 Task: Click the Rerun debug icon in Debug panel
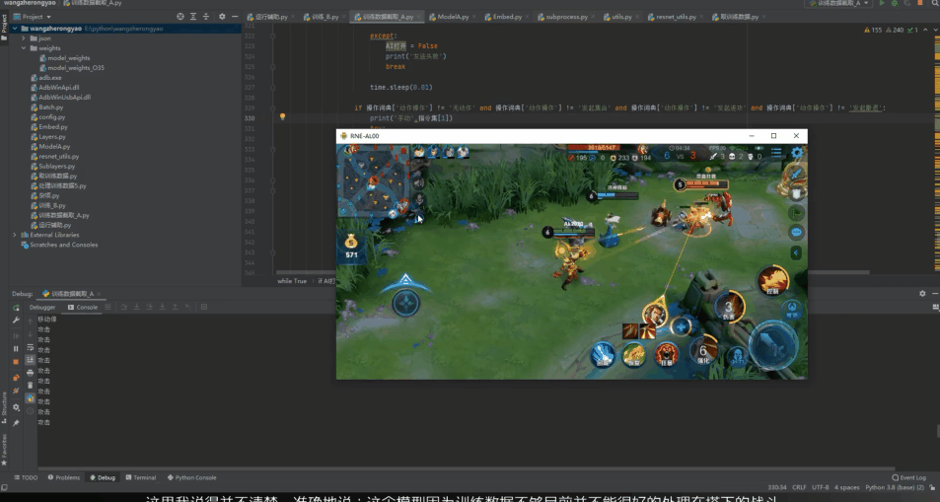click(16, 307)
